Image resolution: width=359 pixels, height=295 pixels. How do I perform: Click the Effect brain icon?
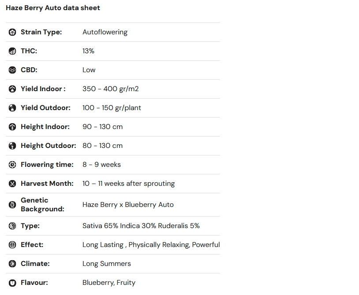(12, 245)
